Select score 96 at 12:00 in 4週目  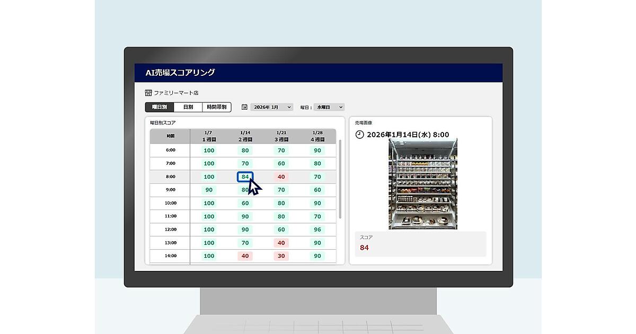[317, 230]
